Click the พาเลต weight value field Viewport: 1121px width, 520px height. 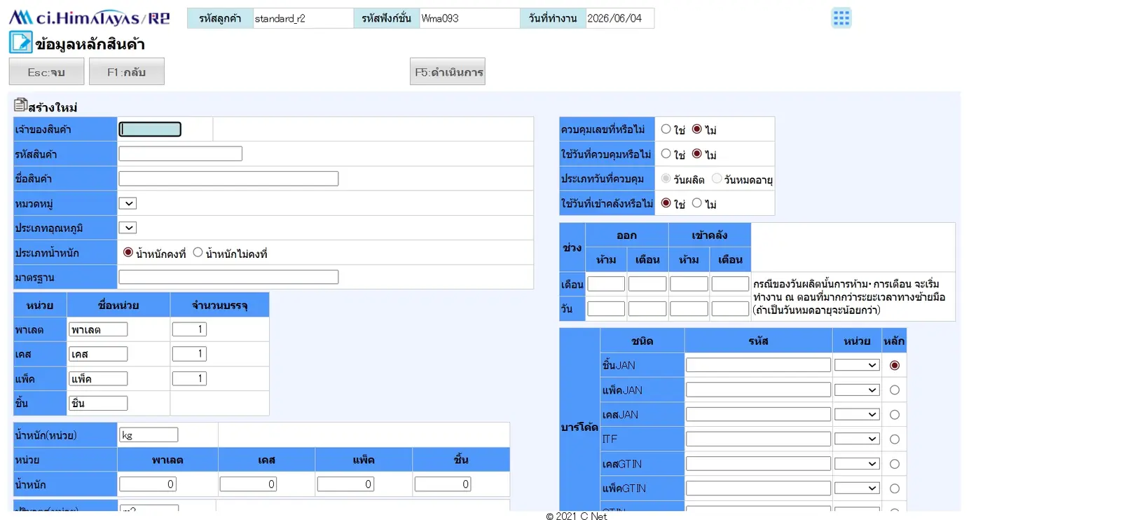[148, 484]
